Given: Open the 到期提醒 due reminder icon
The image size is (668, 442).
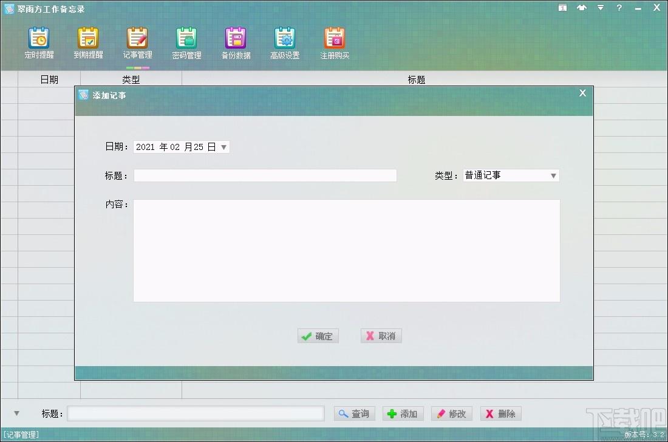Looking at the screenshot, I should tap(88, 42).
